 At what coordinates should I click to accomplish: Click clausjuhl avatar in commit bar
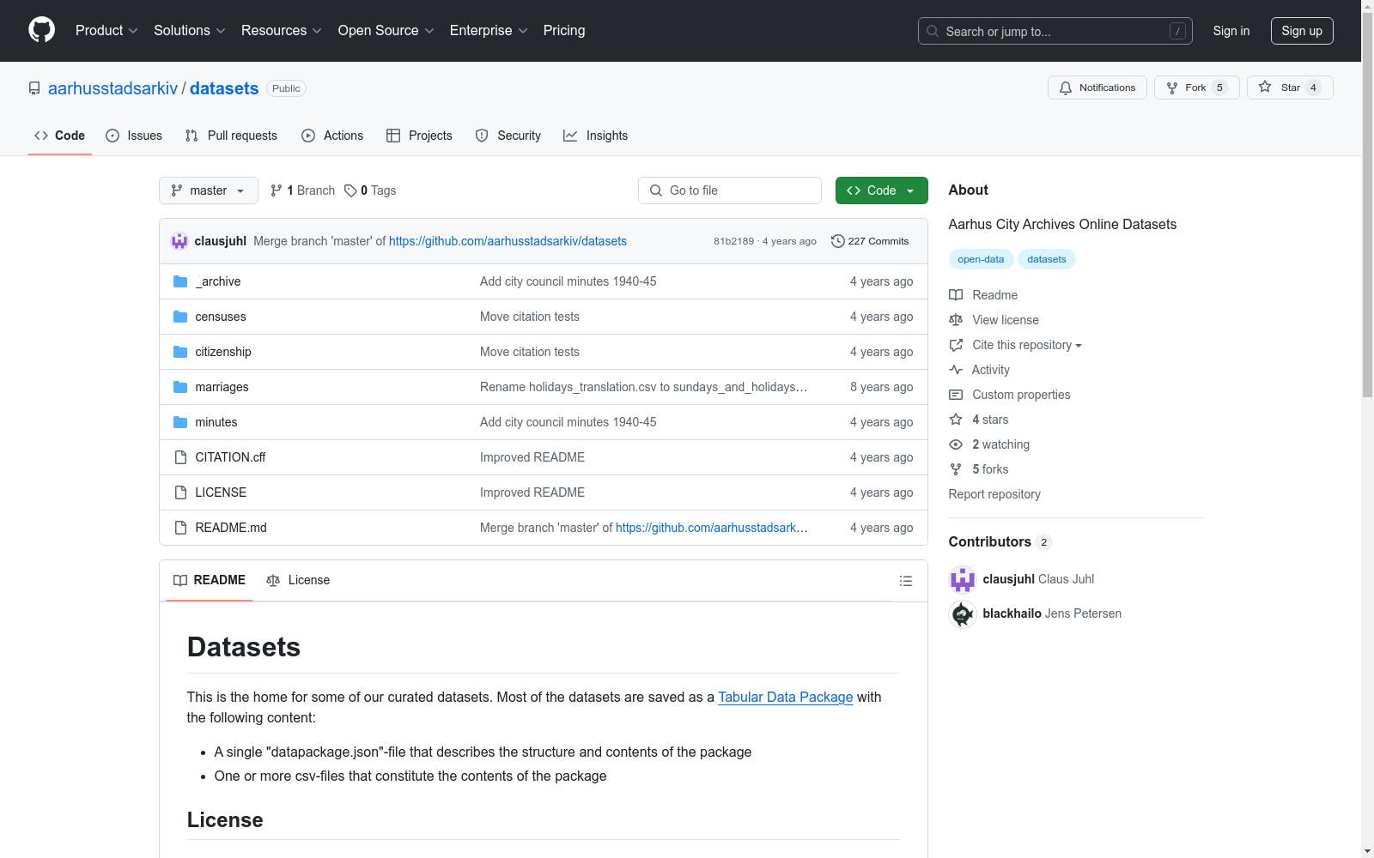pos(179,241)
